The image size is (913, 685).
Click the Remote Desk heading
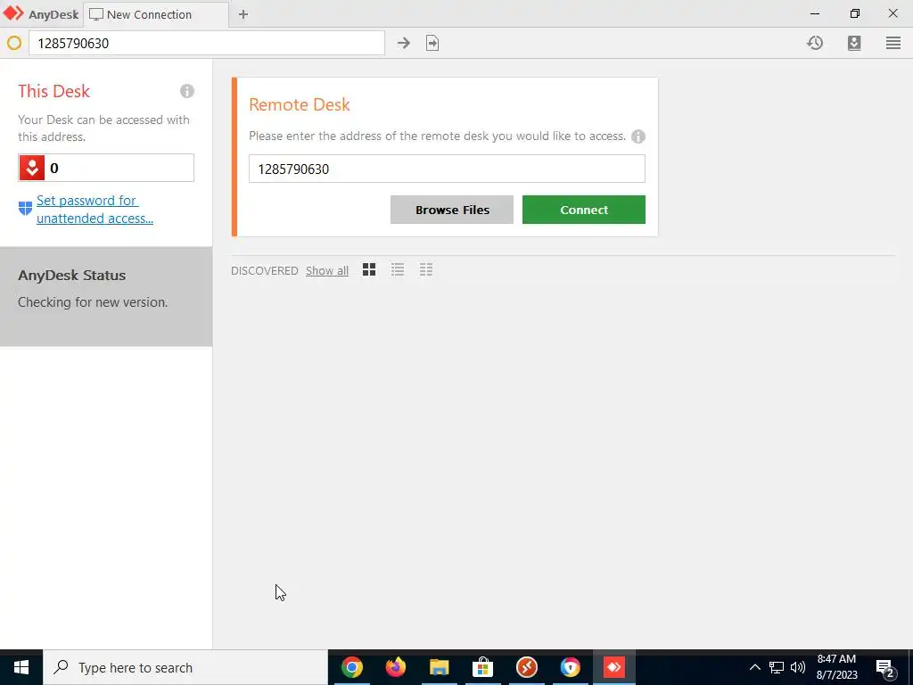pos(300,105)
